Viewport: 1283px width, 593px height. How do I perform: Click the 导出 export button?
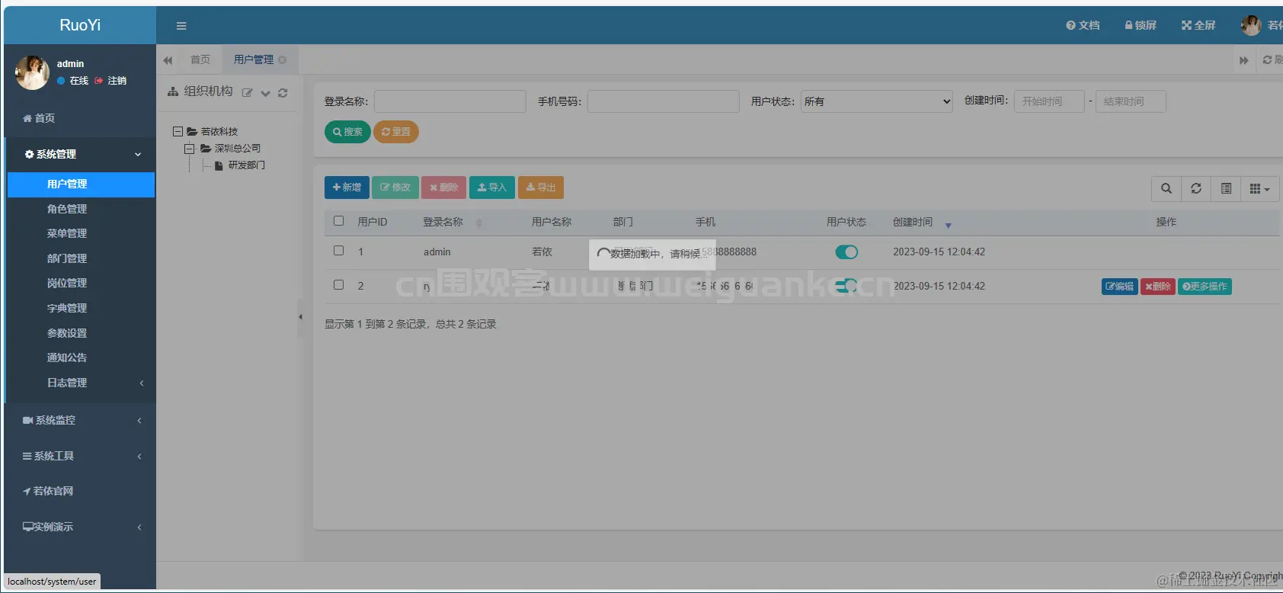(x=541, y=188)
